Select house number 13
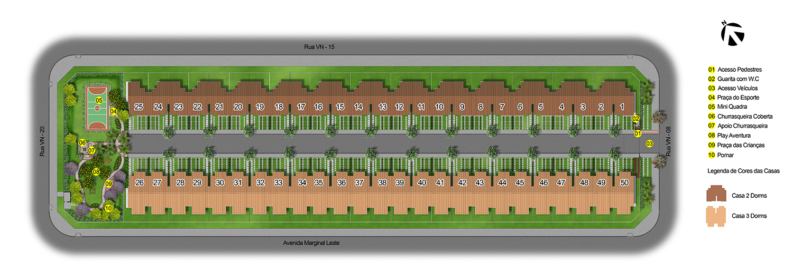The width and height of the screenshot is (793, 279). coord(383,107)
